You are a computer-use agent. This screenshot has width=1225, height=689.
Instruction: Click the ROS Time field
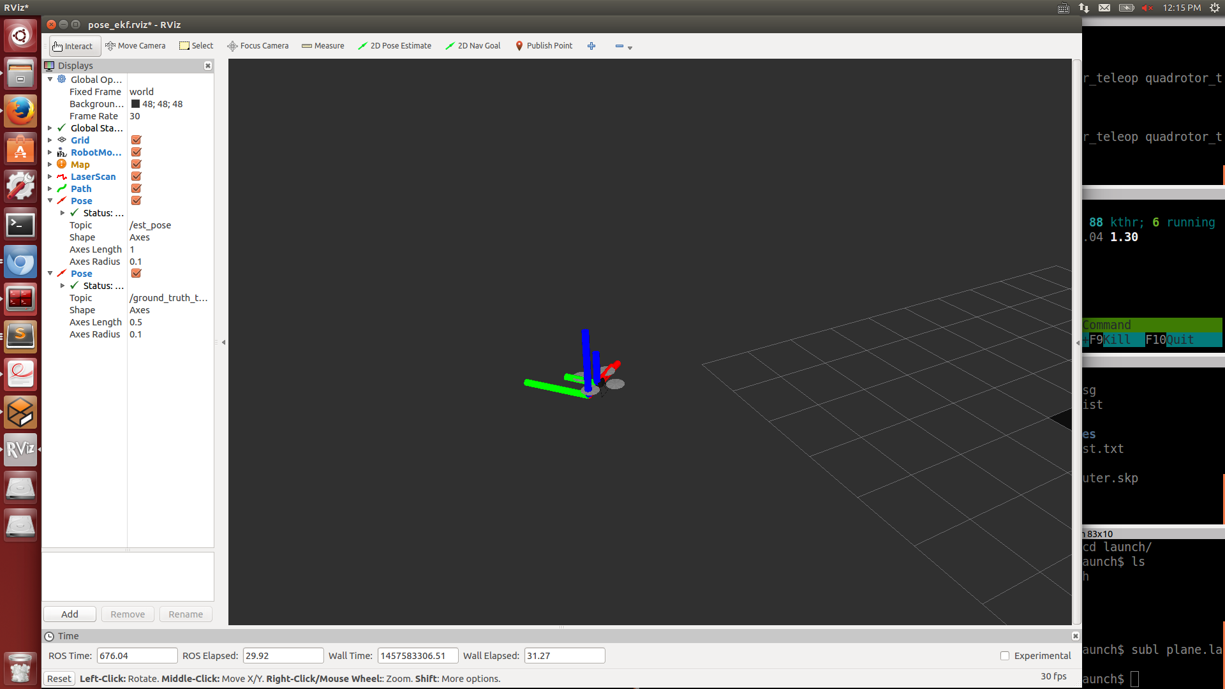(x=137, y=656)
